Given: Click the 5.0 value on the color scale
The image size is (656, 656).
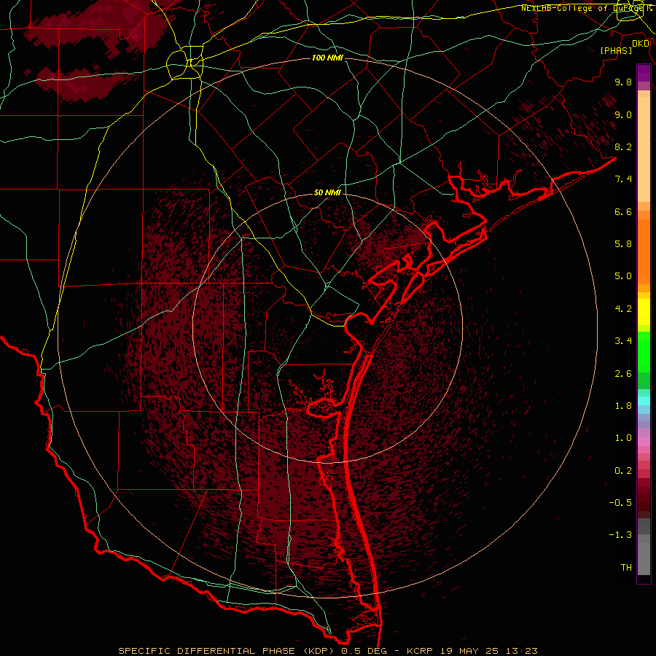Looking at the screenshot, I should [x=623, y=276].
